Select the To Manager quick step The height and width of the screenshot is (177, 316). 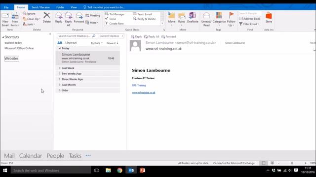(x=115, y=14)
